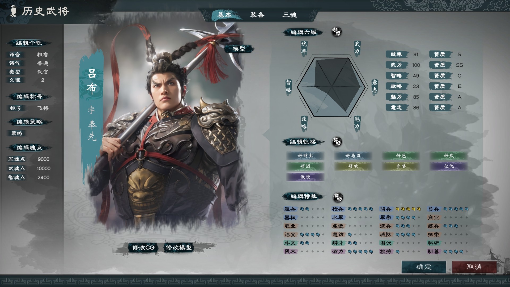
Task: Click the 修改CG button
Action: pos(143,248)
